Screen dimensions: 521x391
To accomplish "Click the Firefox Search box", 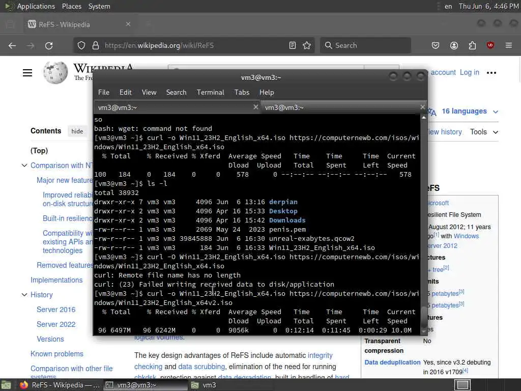I will tap(365, 45).
